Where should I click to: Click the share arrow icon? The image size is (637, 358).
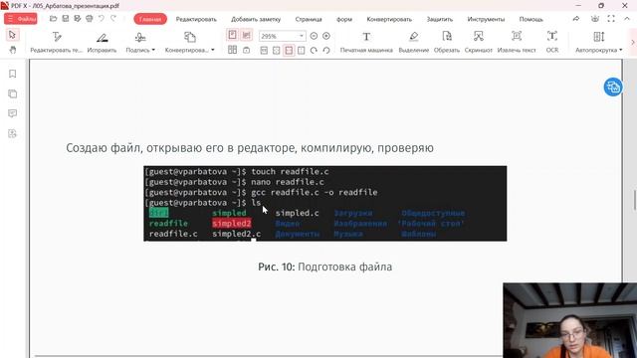(x=576, y=19)
